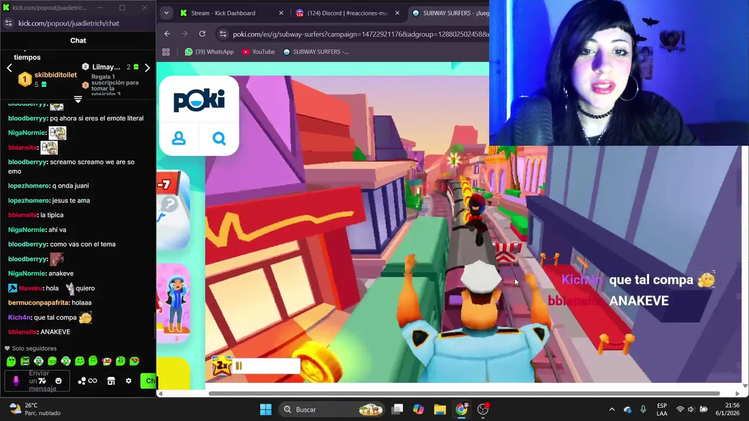Click the Naveku username in chat
This screenshot has height=421, width=749.
click(x=32, y=288)
